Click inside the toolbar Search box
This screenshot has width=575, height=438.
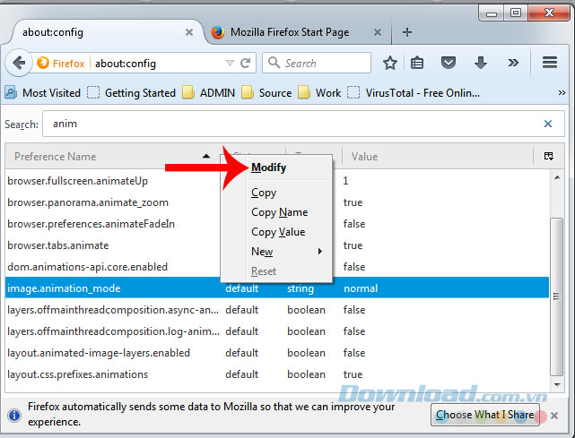click(323, 64)
